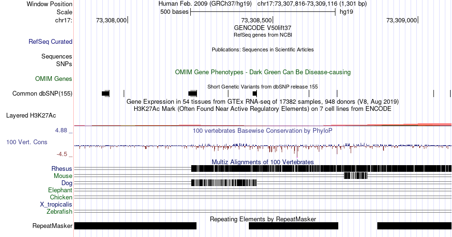Click the -4.5 PhyloP lower scale value
Viewport: 452px width, 237px height.
coord(62,154)
